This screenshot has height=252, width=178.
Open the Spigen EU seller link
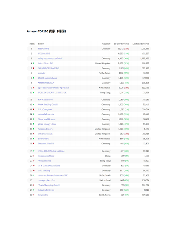(43, 195)
